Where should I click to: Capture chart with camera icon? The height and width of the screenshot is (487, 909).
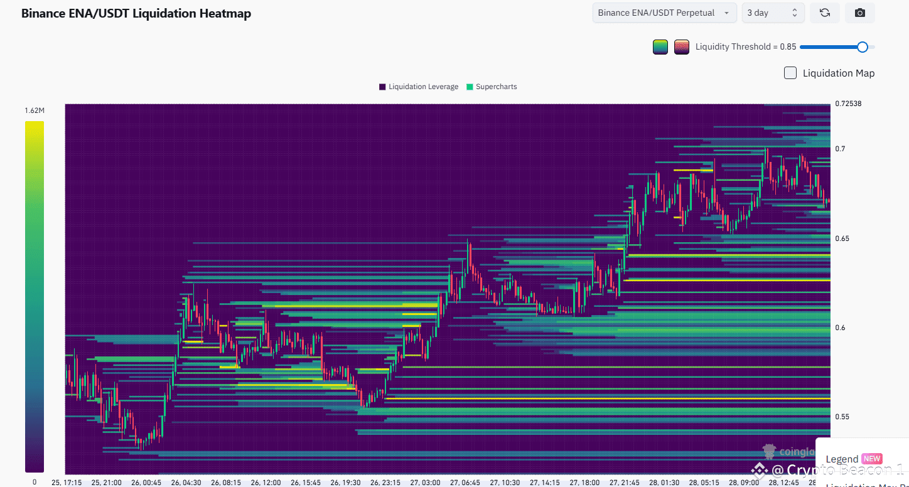click(860, 13)
